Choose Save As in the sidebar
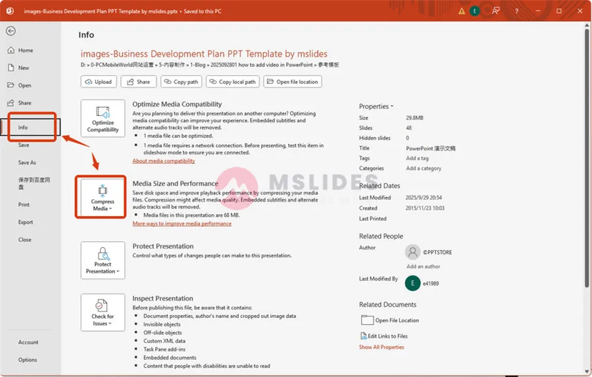This screenshot has height=377, width=592. point(27,162)
